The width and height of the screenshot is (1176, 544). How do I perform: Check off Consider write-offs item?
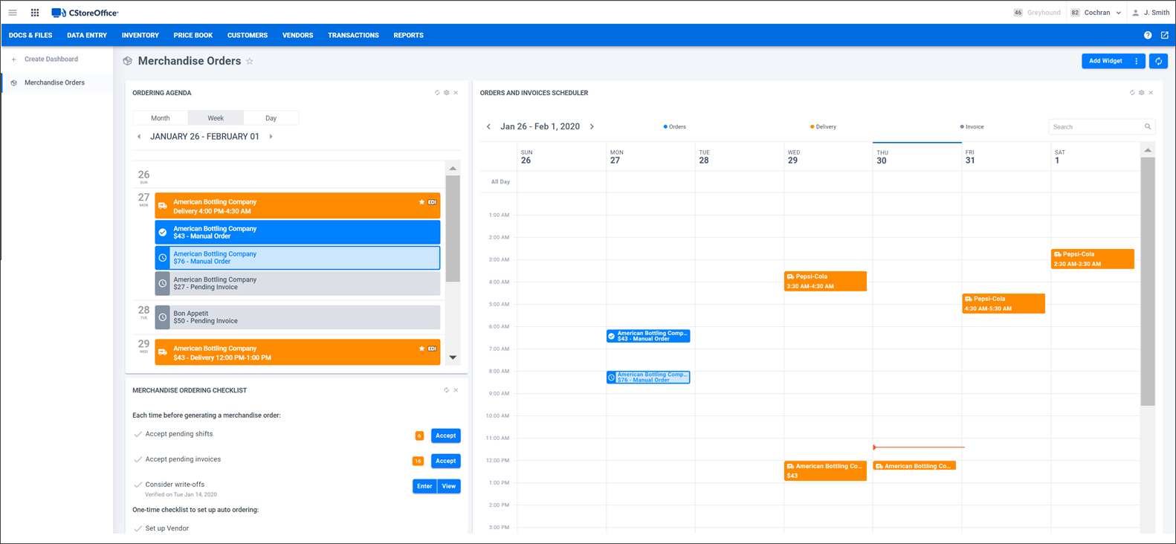(138, 485)
